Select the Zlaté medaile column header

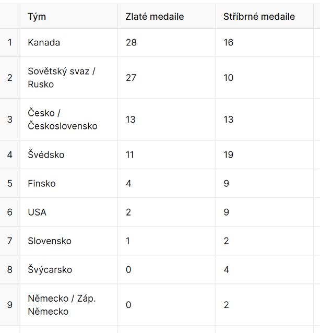167,16
